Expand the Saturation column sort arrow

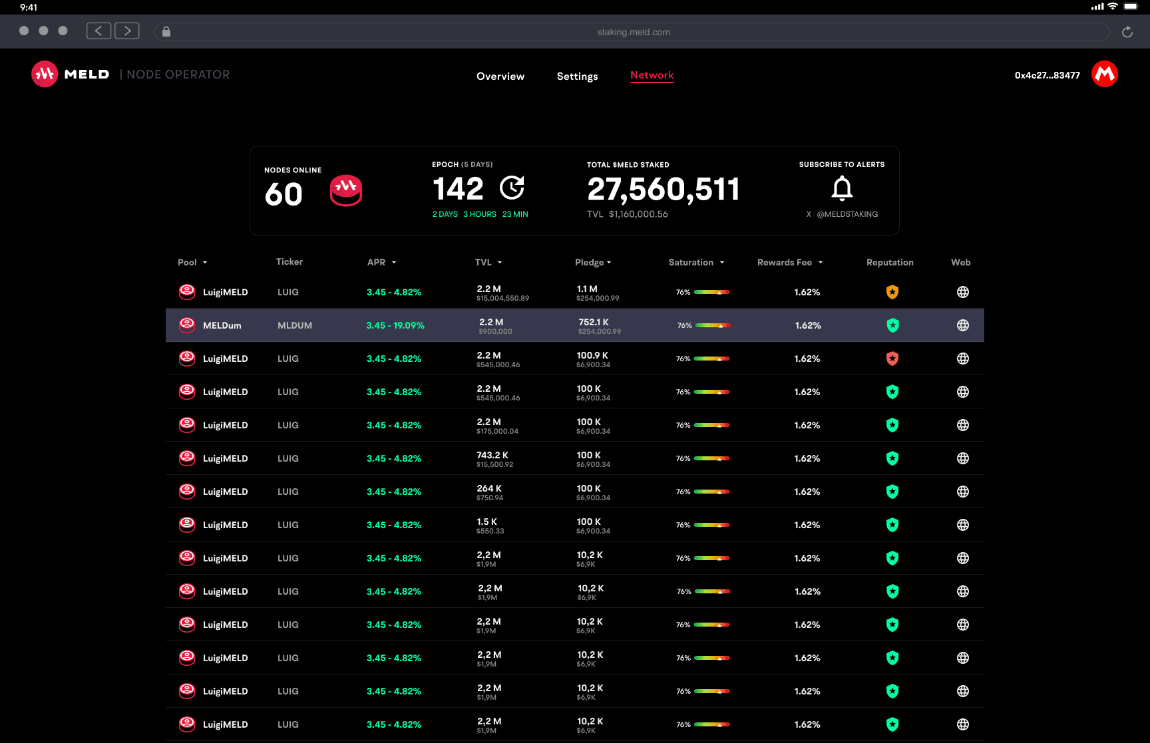point(722,263)
